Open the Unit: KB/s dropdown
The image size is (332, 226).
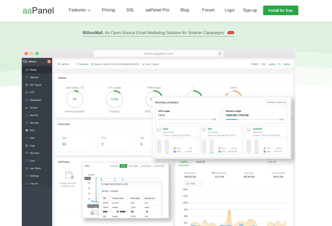[193, 184]
